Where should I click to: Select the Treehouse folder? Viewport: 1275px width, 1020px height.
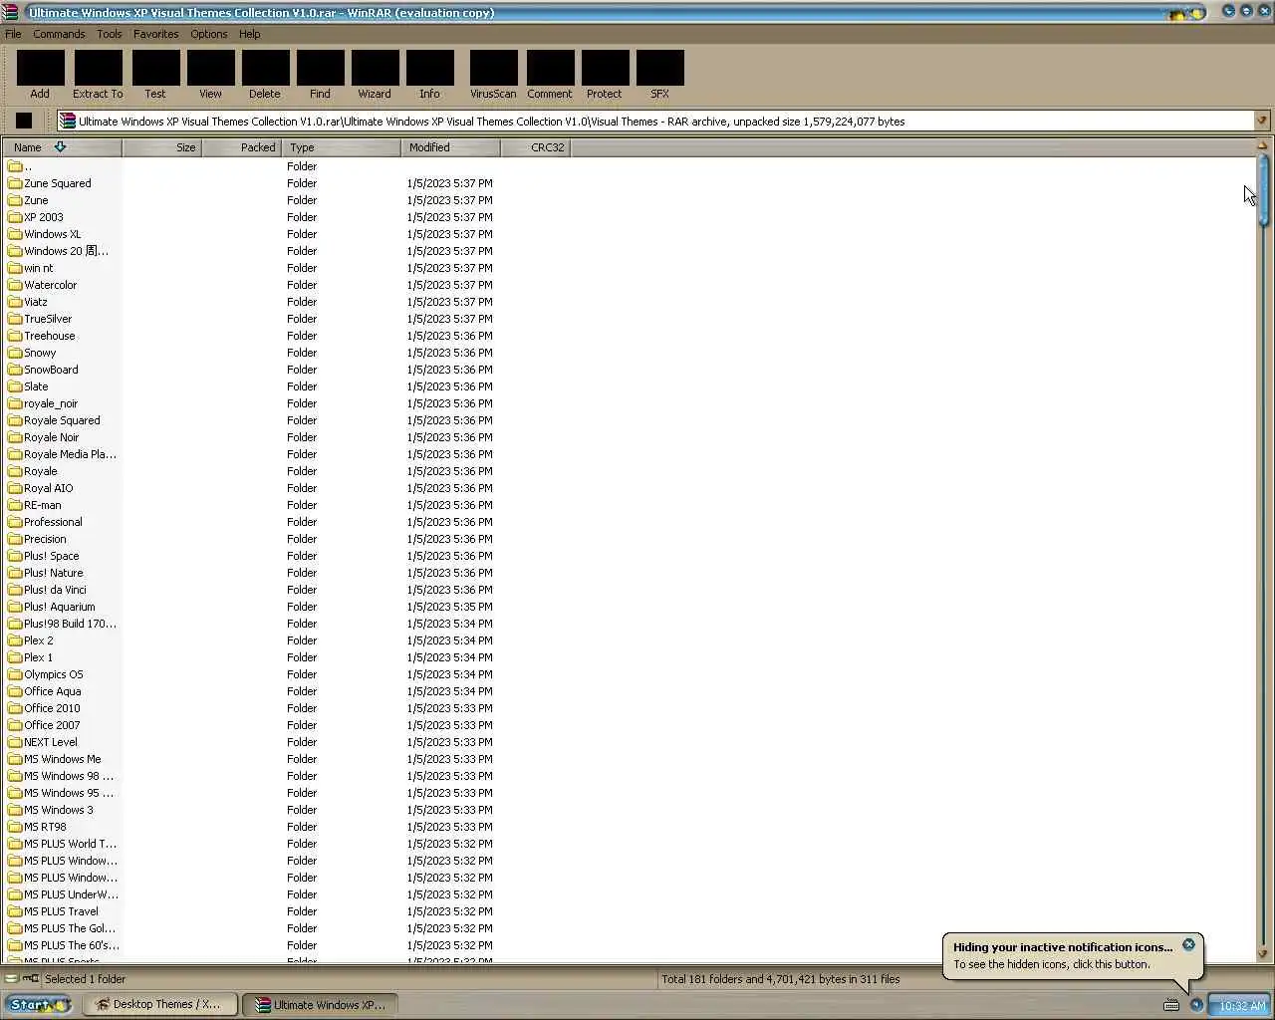(41, 336)
